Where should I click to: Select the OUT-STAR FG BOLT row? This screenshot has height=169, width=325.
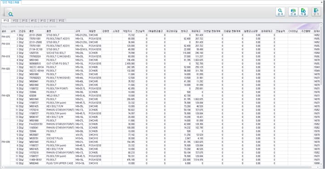coord(161,63)
